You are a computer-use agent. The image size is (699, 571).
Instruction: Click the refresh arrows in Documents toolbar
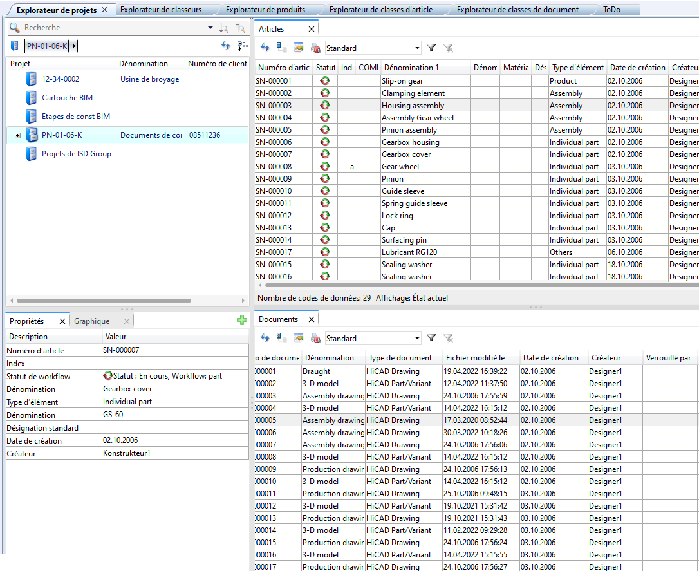265,338
